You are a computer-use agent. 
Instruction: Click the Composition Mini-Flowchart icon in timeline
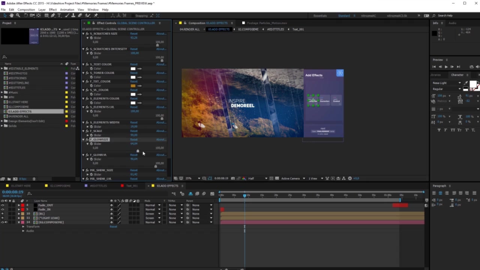[x=174, y=194]
